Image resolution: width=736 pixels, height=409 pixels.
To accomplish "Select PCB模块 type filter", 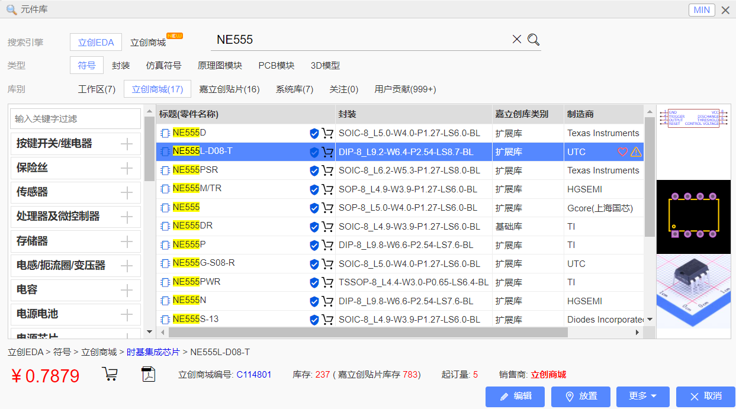I will pos(277,66).
